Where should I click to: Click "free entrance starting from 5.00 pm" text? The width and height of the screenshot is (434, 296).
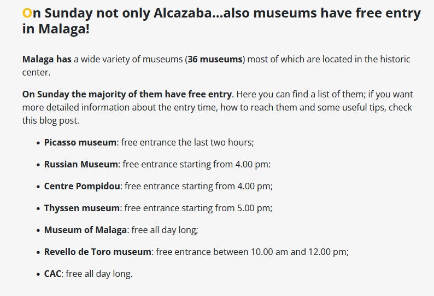click(x=197, y=208)
